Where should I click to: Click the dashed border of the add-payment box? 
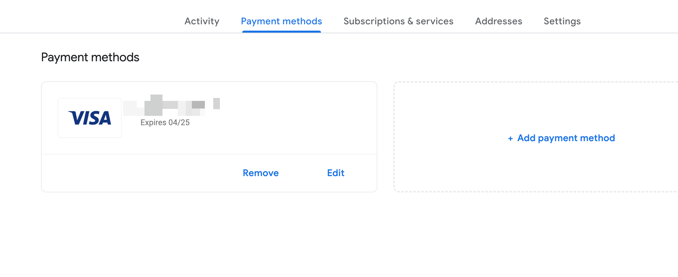[x=394, y=137]
